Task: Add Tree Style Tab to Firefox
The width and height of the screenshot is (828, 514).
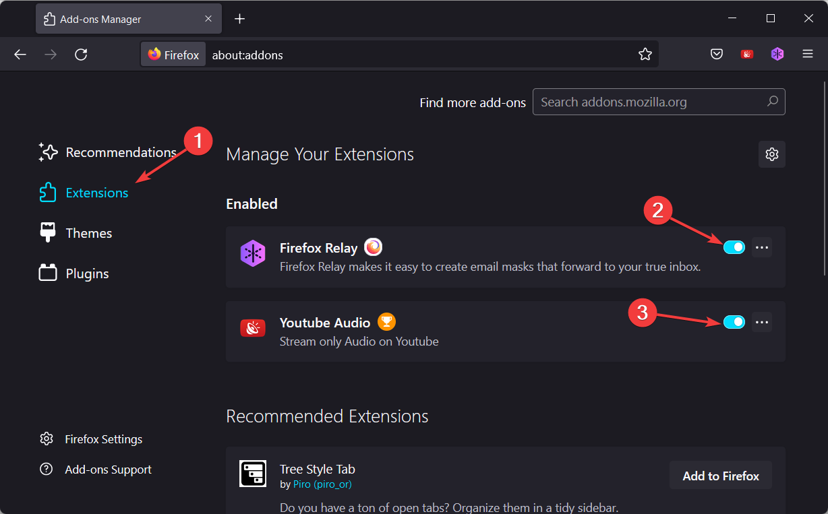Action: pyautogui.click(x=721, y=476)
